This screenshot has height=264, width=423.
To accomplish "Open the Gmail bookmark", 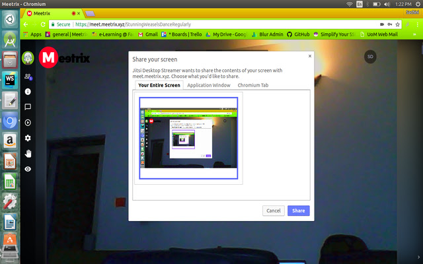I will 148,34.
